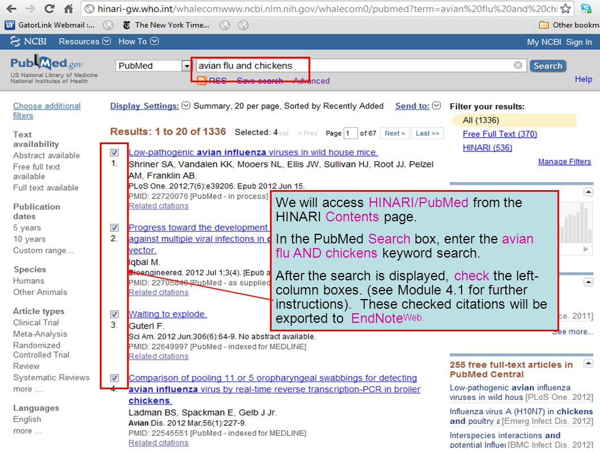Open Comparison of pooling oropharyngeal swabbings article

(274, 389)
